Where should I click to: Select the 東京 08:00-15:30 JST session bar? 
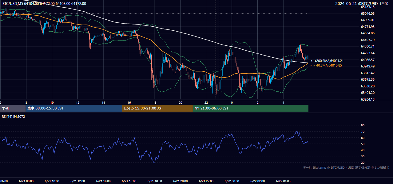[74, 108]
